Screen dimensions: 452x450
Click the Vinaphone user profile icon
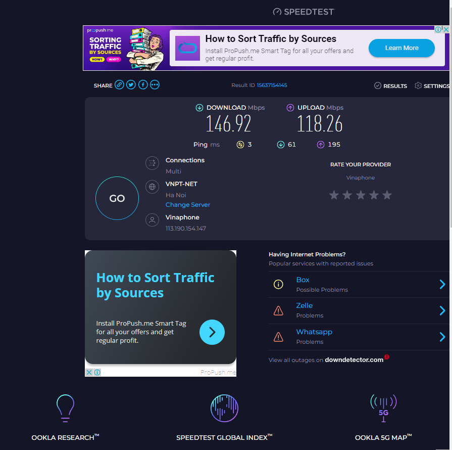click(152, 220)
